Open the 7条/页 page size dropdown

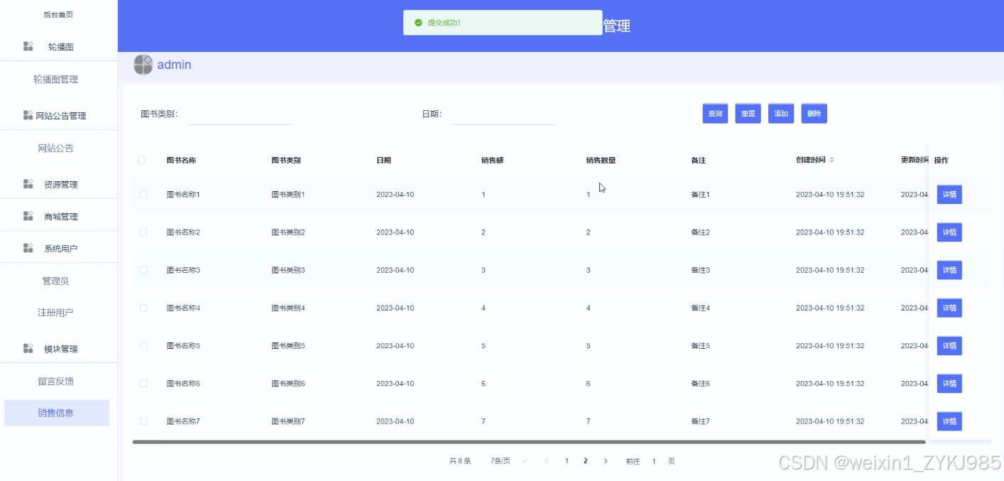[x=508, y=461]
